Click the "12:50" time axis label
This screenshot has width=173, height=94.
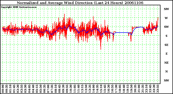pyautogui.click(x=86, y=89)
